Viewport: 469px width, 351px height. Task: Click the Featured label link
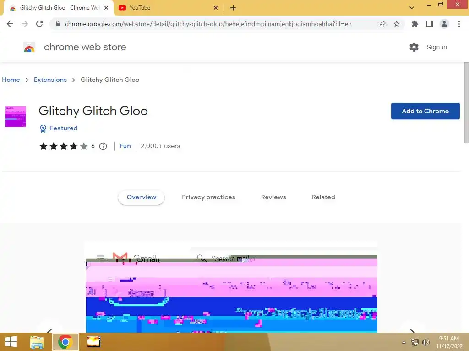click(63, 128)
